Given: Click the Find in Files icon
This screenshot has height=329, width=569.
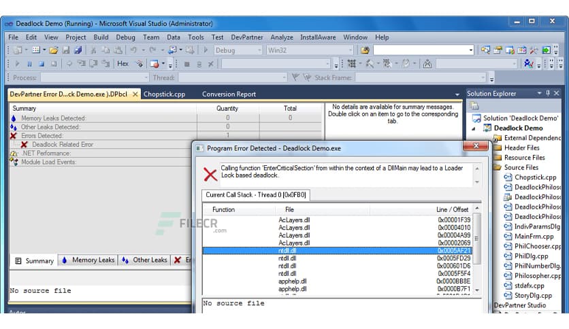Looking at the screenshot, I should [x=365, y=50].
